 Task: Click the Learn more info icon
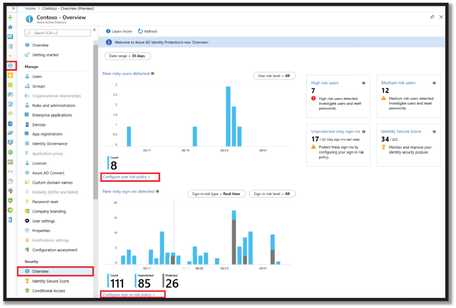(x=108, y=31)
